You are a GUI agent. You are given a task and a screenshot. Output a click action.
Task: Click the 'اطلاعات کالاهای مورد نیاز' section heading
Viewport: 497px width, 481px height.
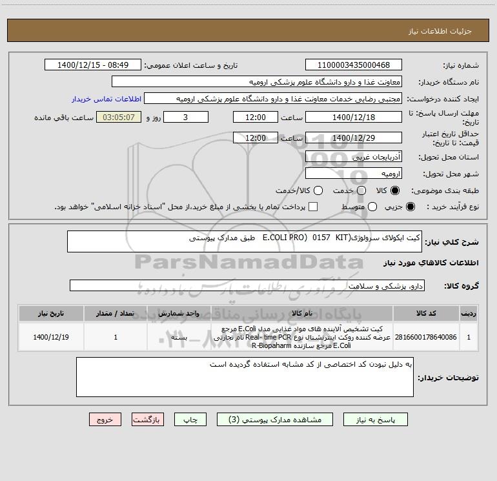[x=431, y=263]
